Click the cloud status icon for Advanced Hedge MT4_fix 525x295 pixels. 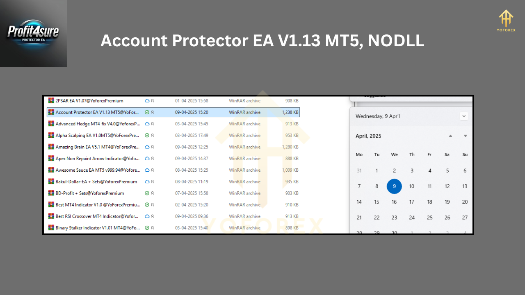(x=147, y=124)
